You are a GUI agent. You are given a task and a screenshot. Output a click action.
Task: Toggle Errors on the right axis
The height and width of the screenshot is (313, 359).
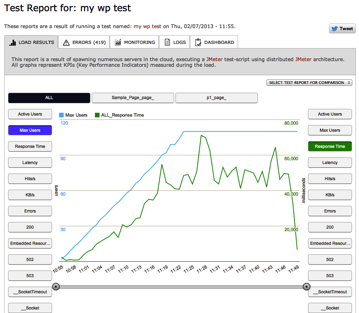pyautogui.click(x=330, y=211)
